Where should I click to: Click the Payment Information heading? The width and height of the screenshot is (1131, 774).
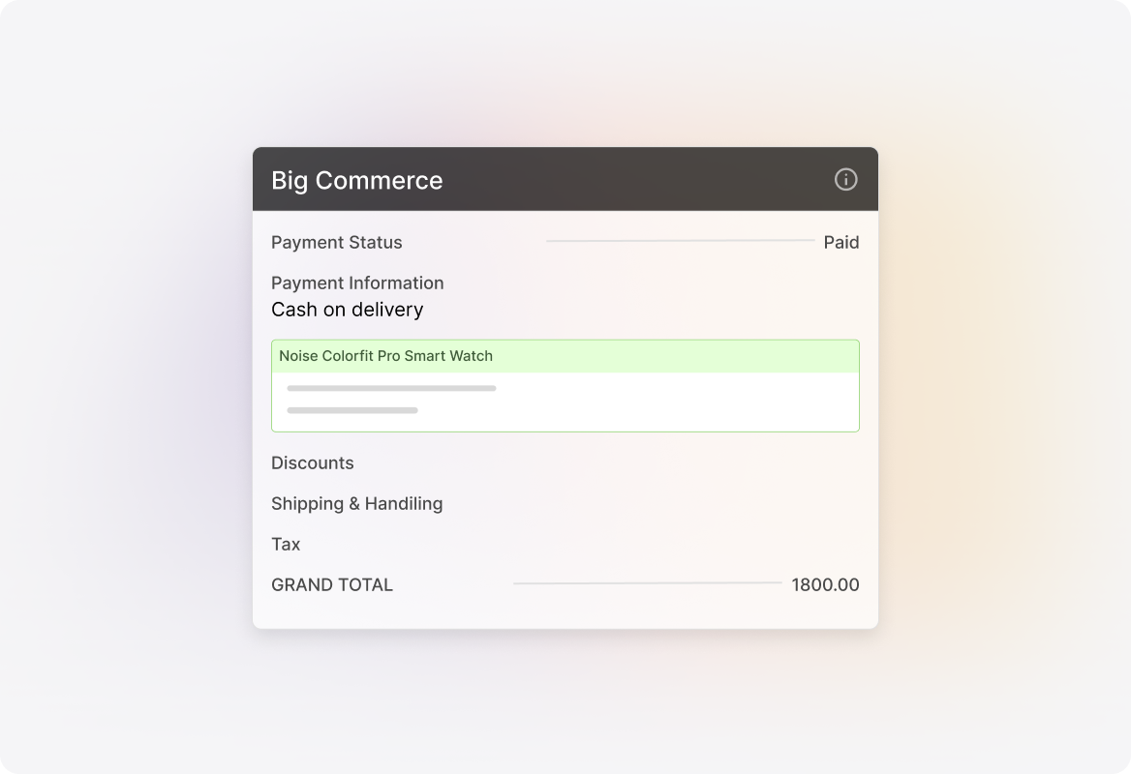pyautogui.click(x=357, y=283)
